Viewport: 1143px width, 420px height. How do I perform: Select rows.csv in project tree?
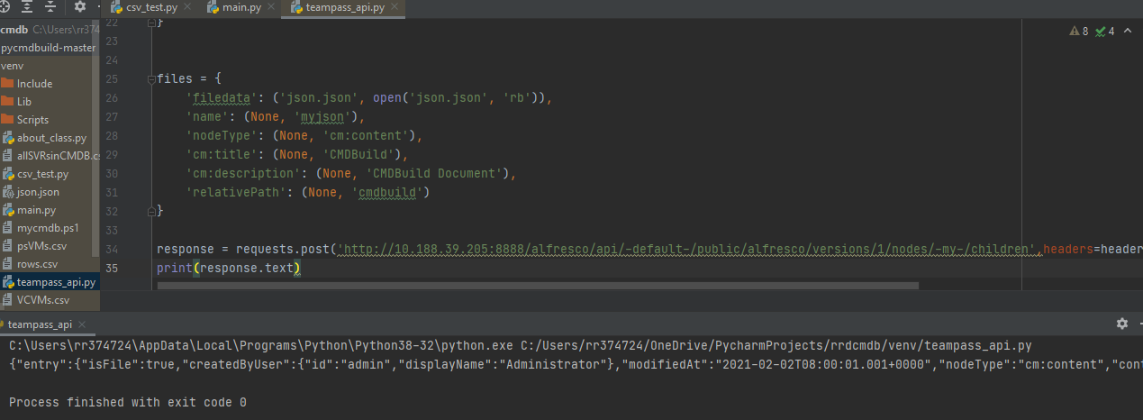tap(49, 264)
